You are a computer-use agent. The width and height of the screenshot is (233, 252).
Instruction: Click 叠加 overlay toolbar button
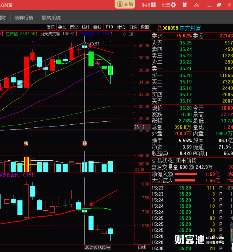(x=62, y=27)
